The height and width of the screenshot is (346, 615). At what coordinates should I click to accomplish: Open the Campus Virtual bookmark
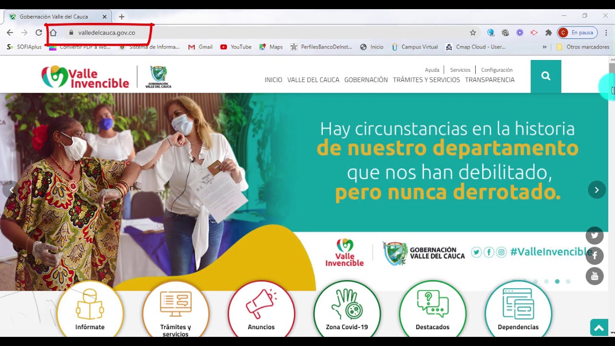click(415, 47)
